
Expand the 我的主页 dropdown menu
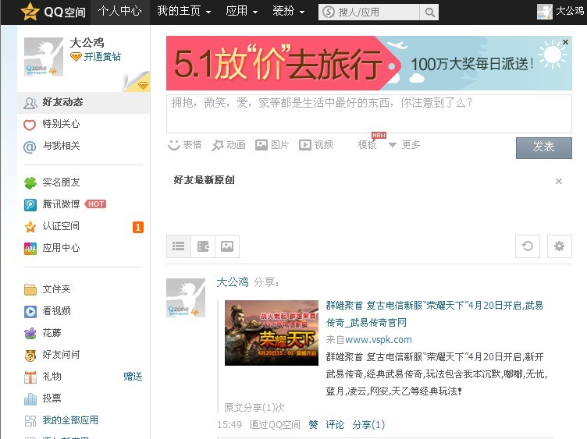[183, 12]
